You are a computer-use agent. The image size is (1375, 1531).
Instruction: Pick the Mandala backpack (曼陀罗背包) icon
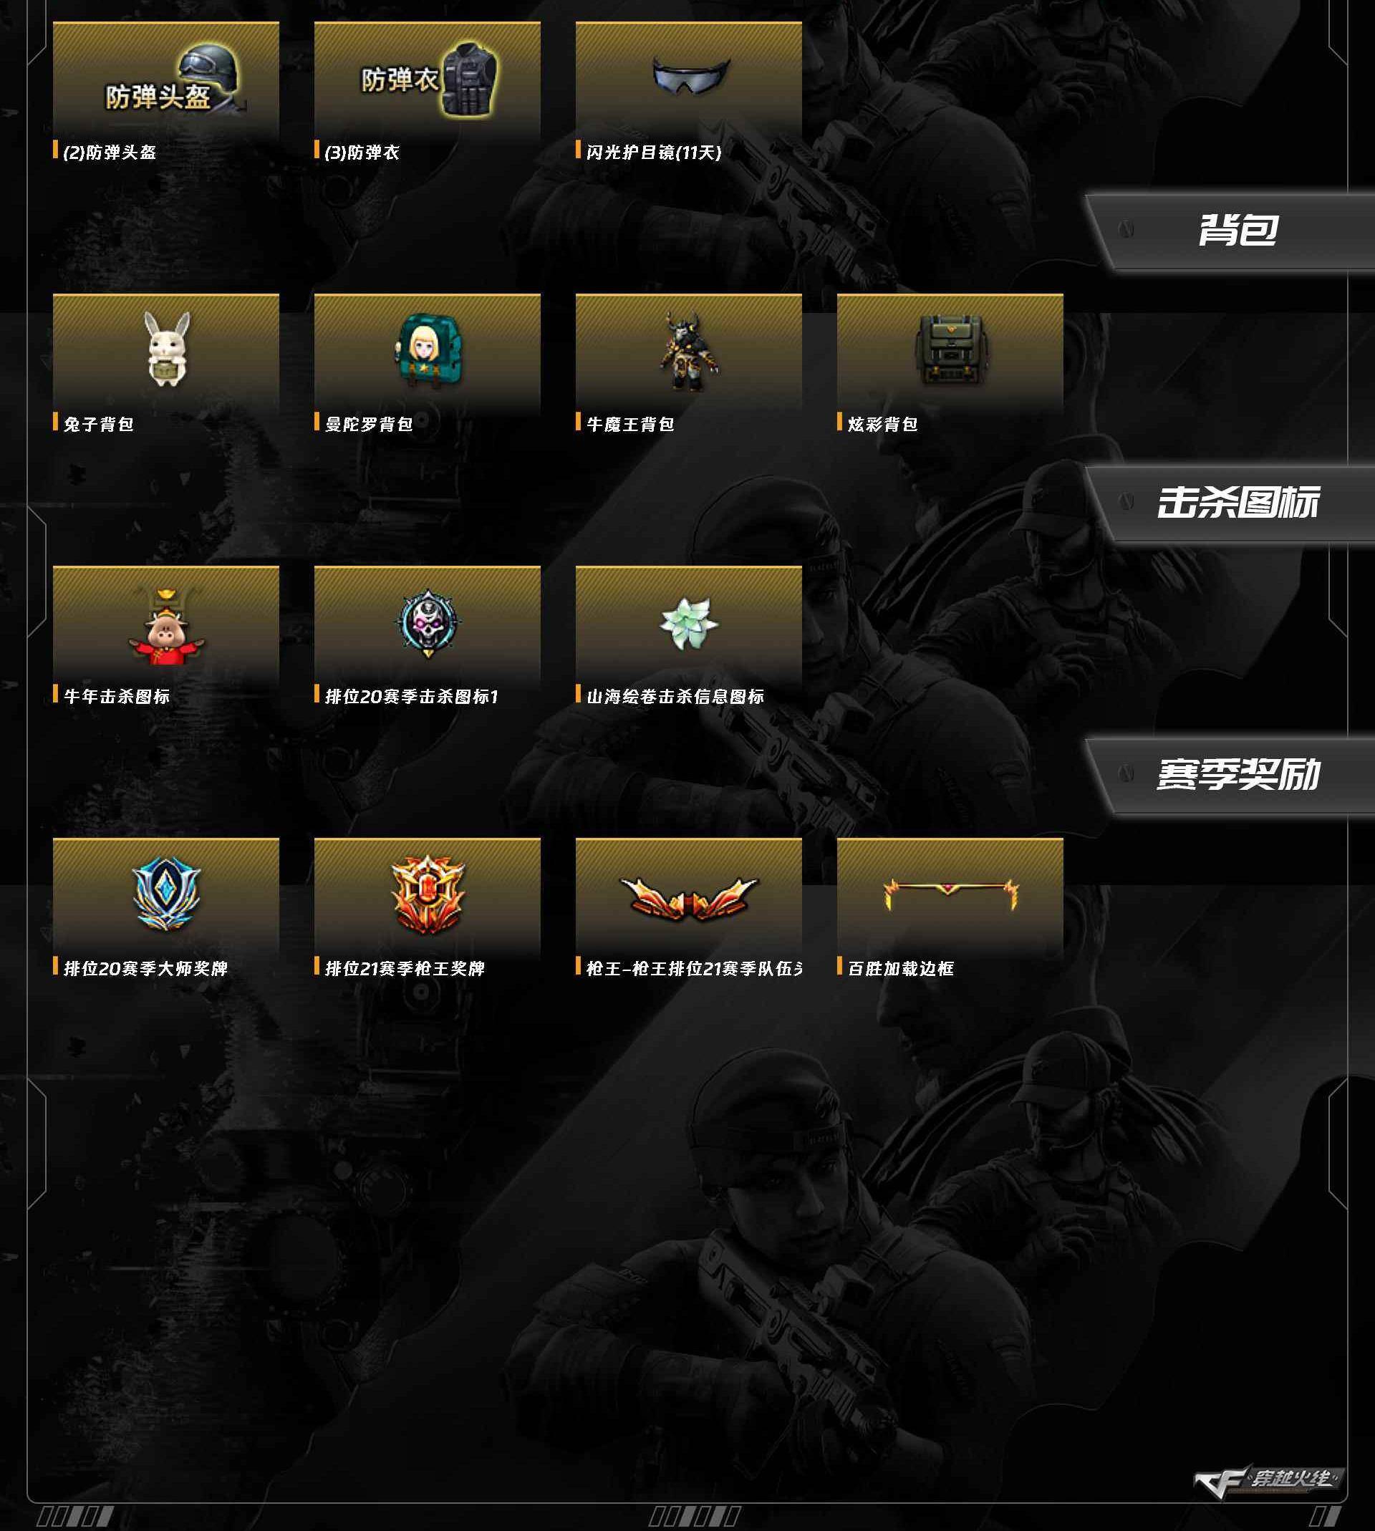point(428,350)
